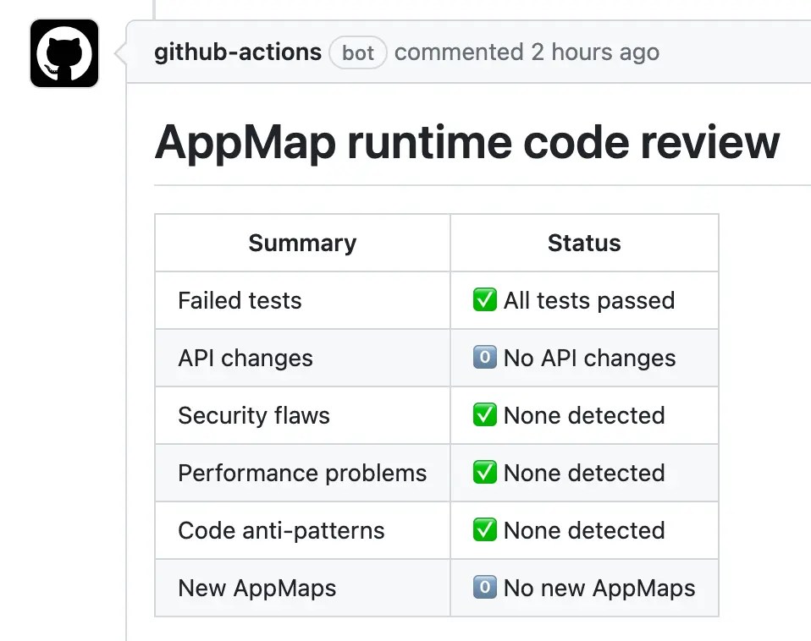Image resolution: width=811 pixels, height=641 pixels.
Task: Click the green checkmark beside All tests passed
Action: [x=484, y=300]
